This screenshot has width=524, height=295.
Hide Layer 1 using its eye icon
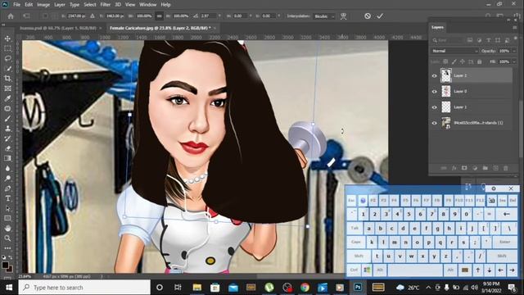[435, 107]
